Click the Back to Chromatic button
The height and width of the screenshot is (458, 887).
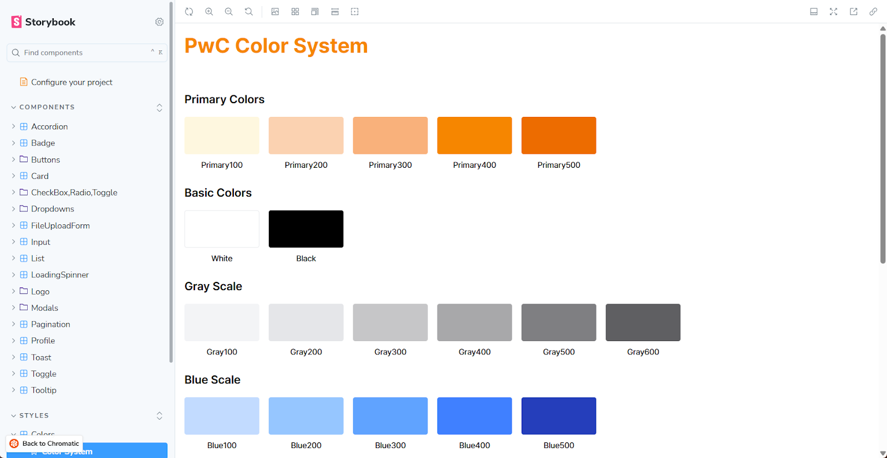(x=45, y=444)
